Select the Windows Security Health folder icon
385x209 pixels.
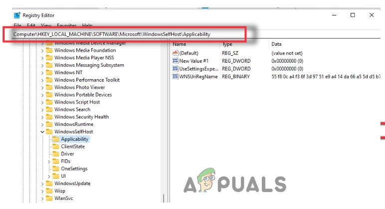[49, 116]
